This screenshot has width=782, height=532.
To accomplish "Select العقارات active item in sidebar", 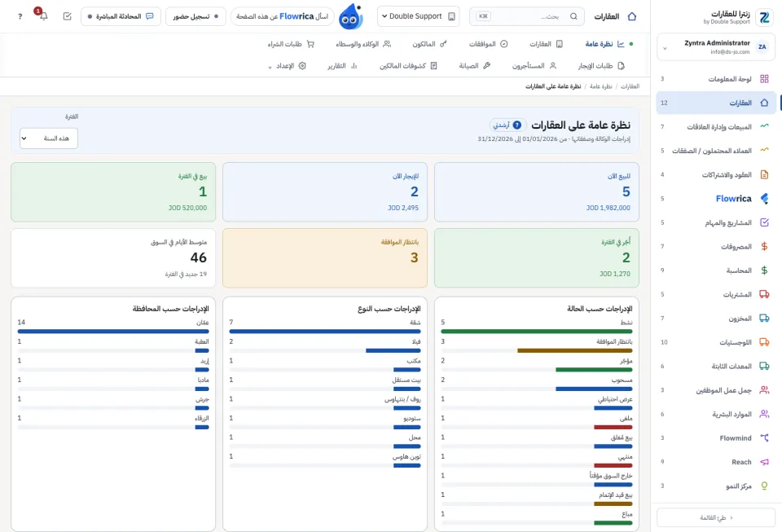I will point(716,103).
